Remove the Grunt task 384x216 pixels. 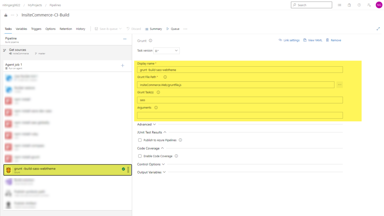coord(333,40)
